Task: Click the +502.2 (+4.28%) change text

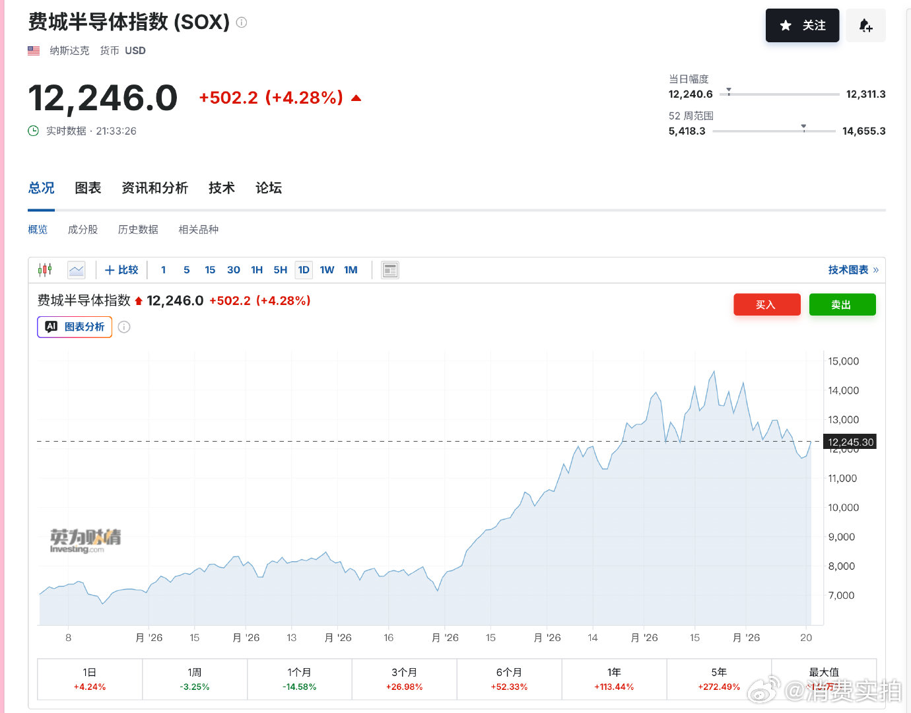Action: (x=271, y=98)
